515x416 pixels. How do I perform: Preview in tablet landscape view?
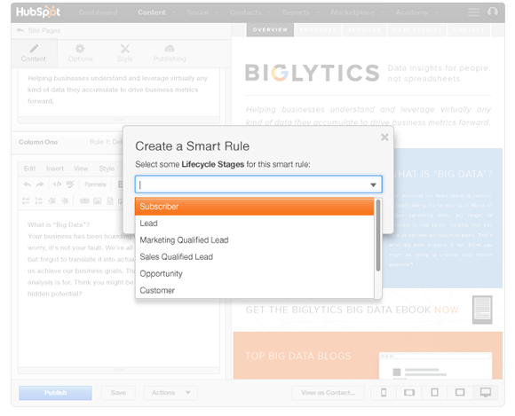[460, 392]
